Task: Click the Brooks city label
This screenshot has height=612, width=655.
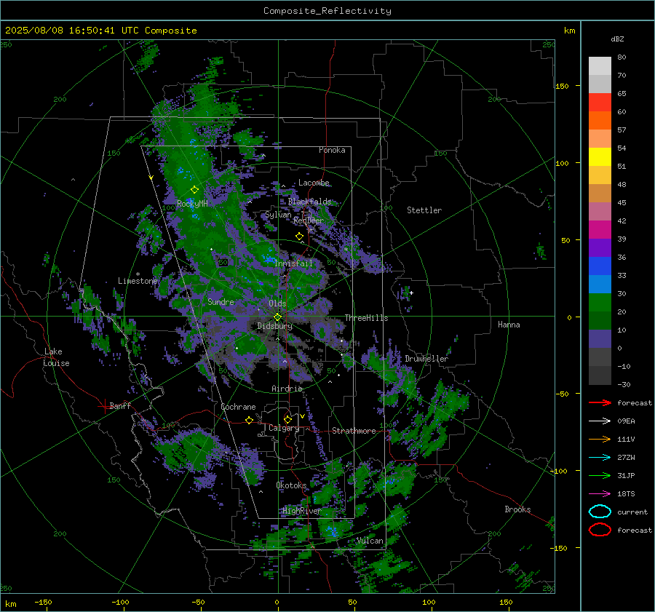Action: tap(517, 509)
